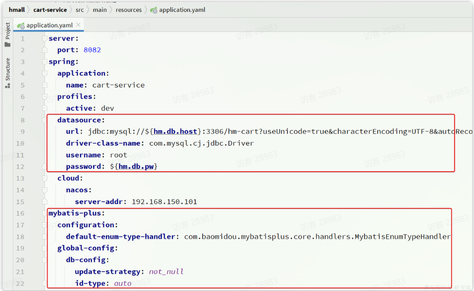Screen dimensions: 474x291
Task: Click the datasource key
Action: click(x=79, y=120)
